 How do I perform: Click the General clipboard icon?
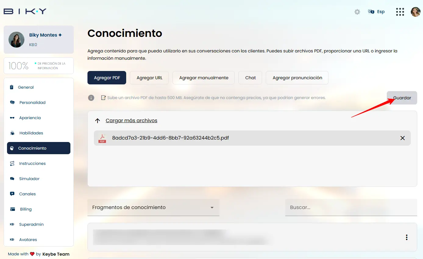click(12, 87)
